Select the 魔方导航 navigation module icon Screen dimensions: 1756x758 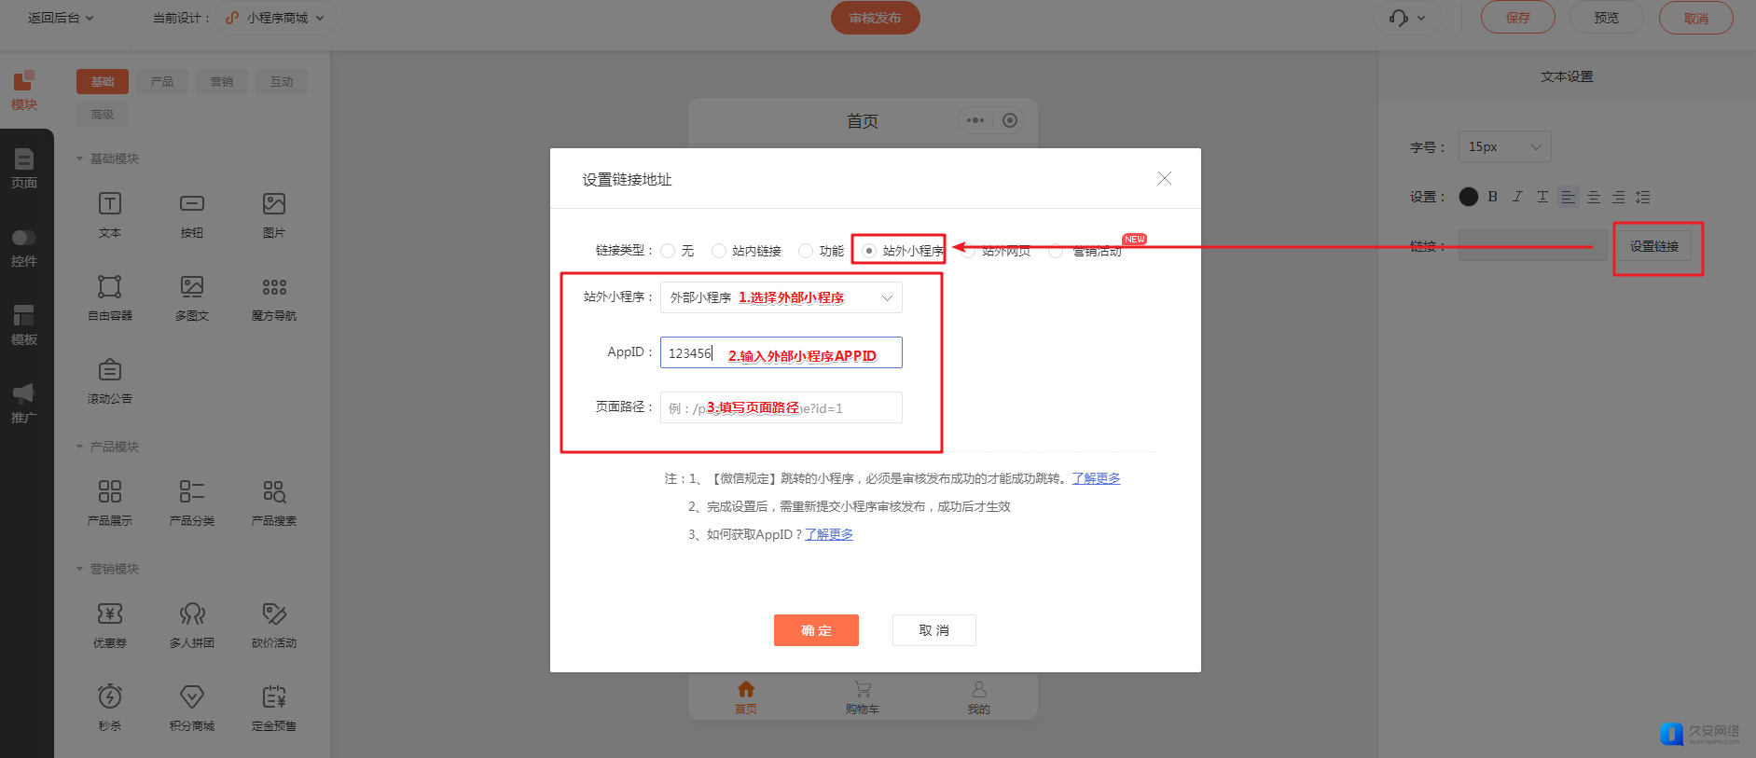[274, 287]
